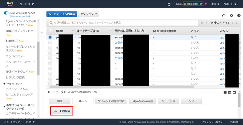Viewport: 243px width, 125px height.
Task: Click the ルートの編集 button
Action: click(x=62, y=111)
